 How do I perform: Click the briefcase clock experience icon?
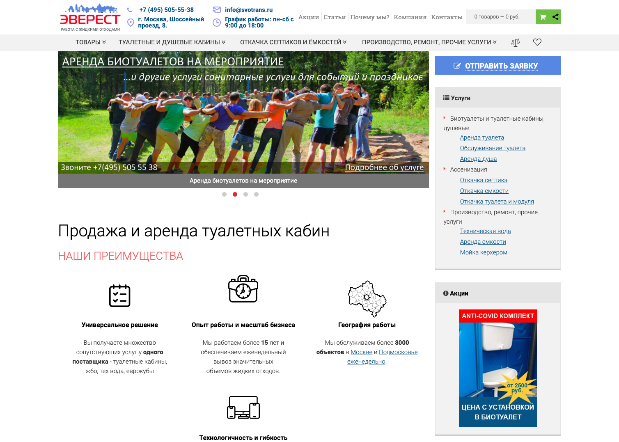[x=243, y=289]
